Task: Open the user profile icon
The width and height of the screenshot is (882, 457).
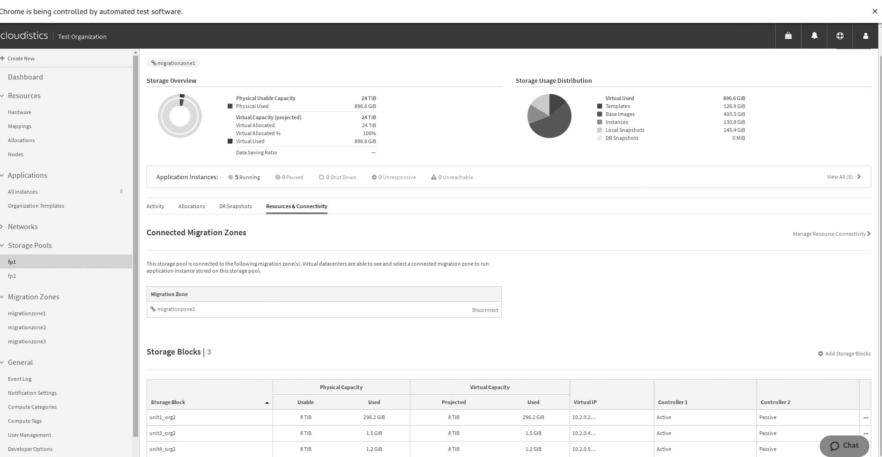Action: click(x=865, y=36)
